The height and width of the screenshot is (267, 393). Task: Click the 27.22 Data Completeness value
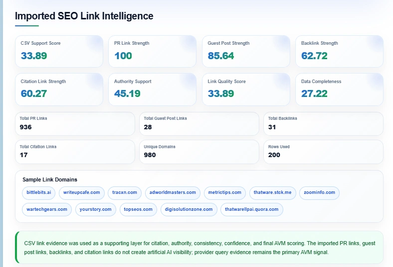pyautogui.click(x=314, y=93)
